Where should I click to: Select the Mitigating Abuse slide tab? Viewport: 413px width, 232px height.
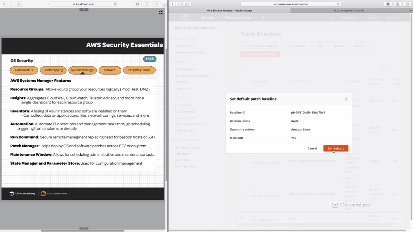139,70
